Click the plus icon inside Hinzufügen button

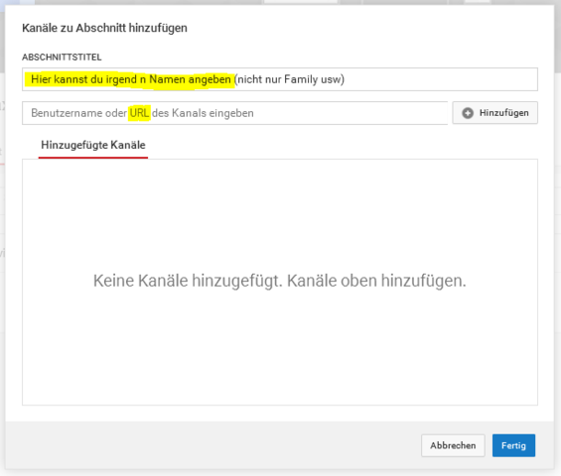pyautogui.click(x=468, y=113)
